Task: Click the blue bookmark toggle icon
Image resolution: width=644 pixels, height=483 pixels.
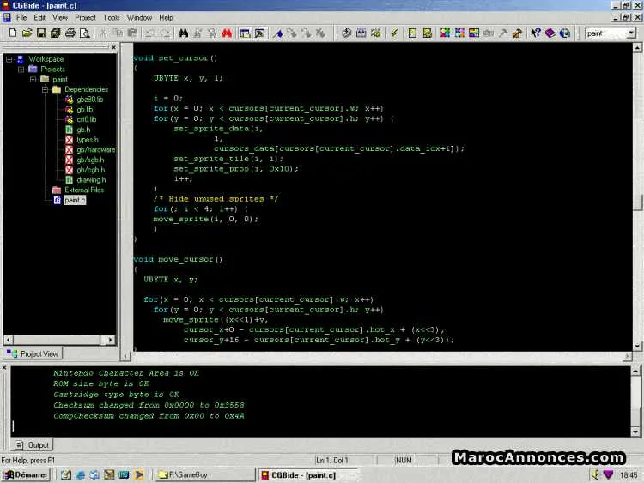Action: tap(278, 33)
